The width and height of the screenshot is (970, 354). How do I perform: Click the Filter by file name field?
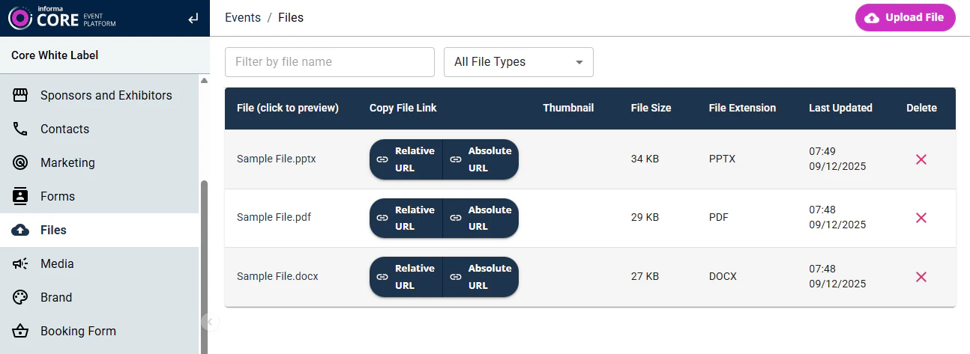click(x=329, y=62)
